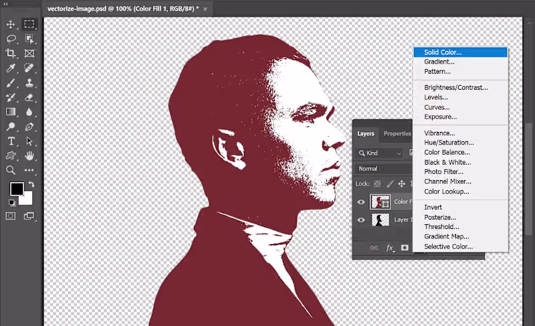Screen dimensions: 535x326
Task: Open the background color picker
Action: pos(27,199)
